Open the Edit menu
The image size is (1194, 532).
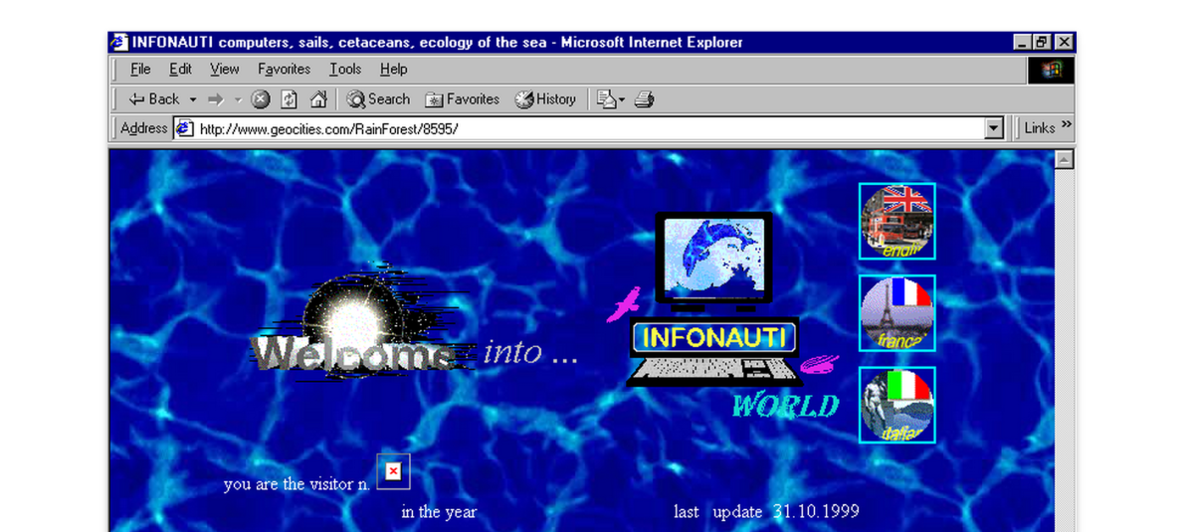[x=180, y=69]
